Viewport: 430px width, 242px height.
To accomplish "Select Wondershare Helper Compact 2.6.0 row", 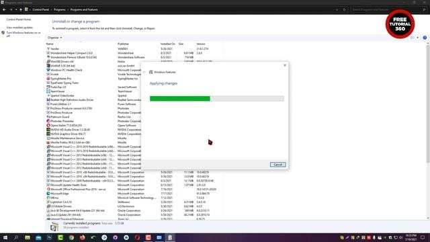I will pos(134,53).
